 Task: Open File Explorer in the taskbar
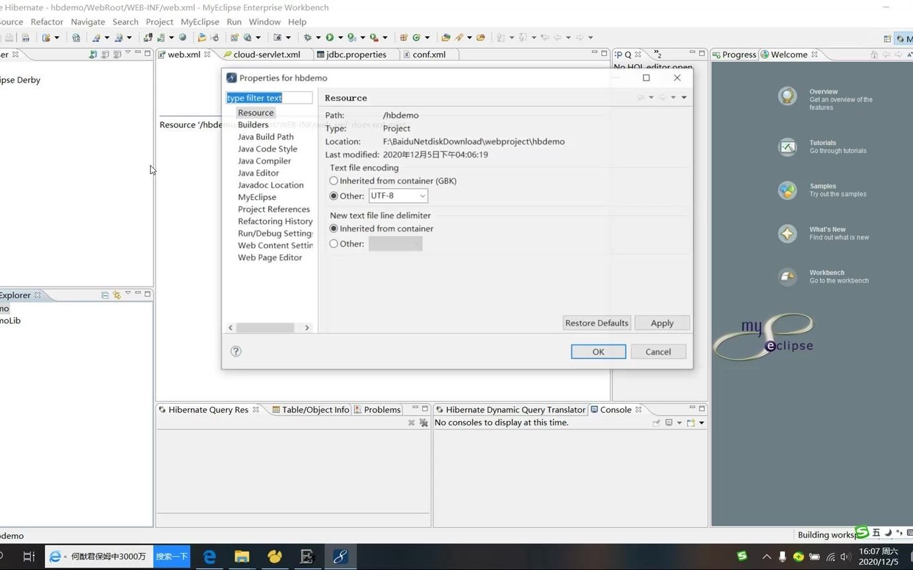point(242,557)
